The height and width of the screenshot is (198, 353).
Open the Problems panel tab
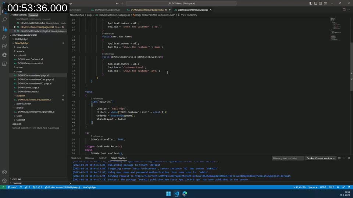click(x=76, y=158)
